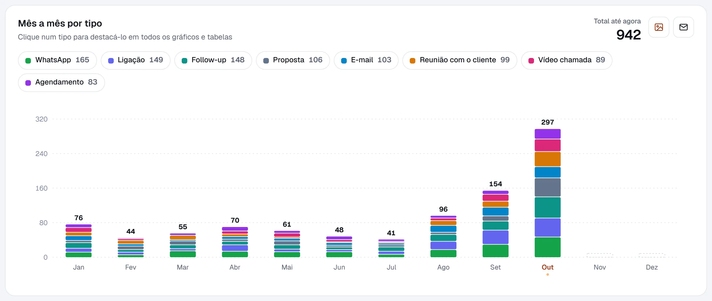Toggle the Reunião com o cliente chip
This screenshot has width=712, height=301.
[x=460, y=60]
